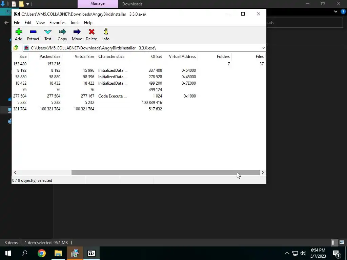Open Explorer quick access toolbar dropdown
The width and height of the screenshot is (347, 260).
click(27, 4)
